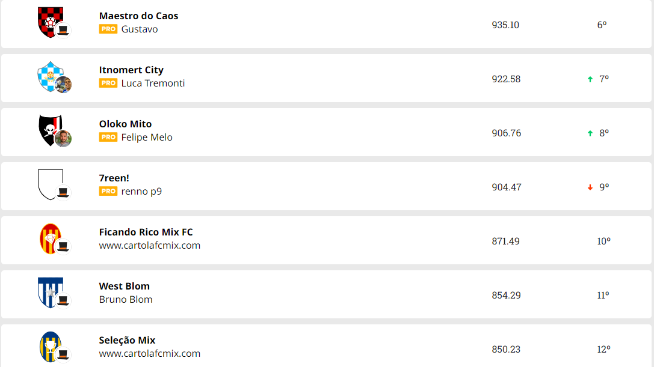
Task: Click the green up arrow at 7º position
Action: coord(590,79)
